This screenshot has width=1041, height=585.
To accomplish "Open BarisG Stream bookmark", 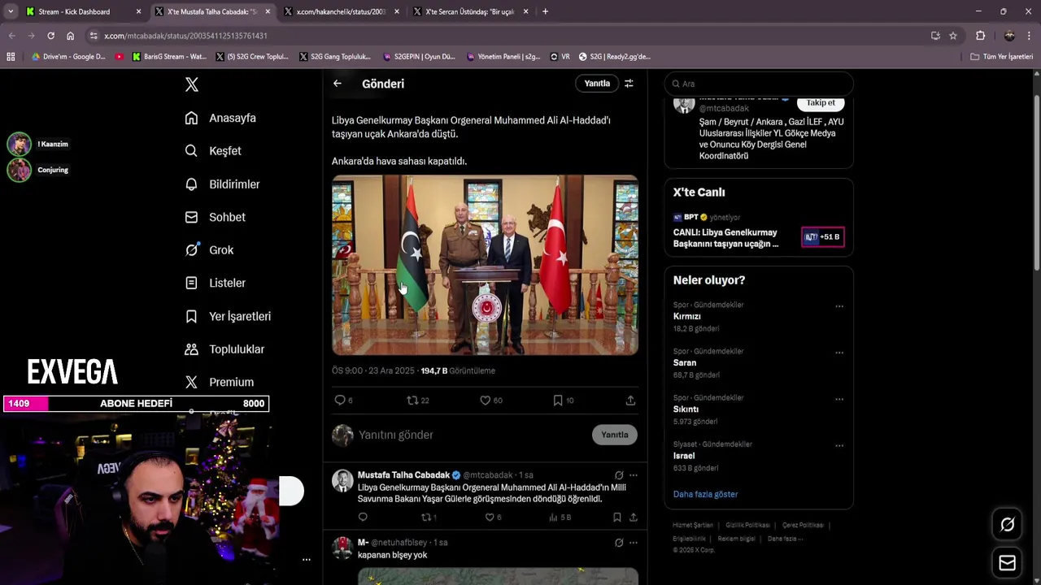I will coord(169,57).
